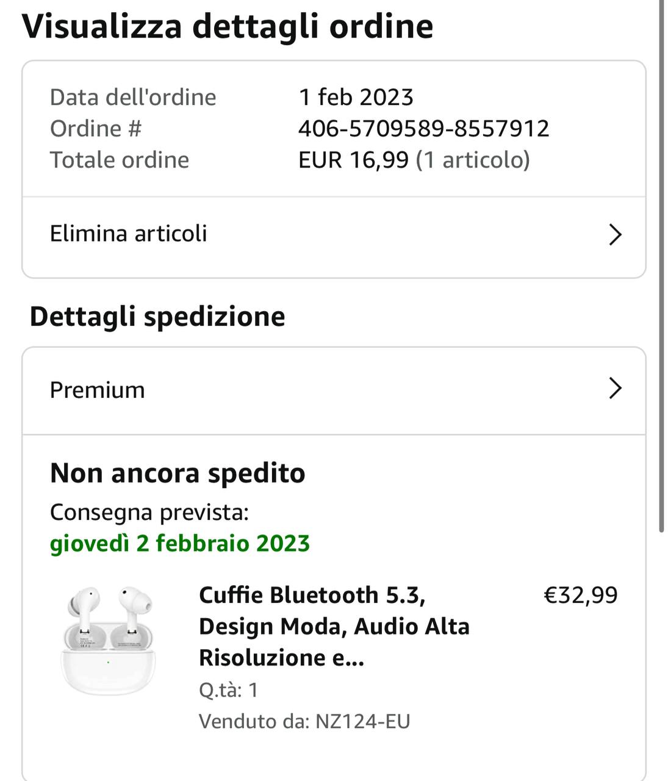Viewport: 668px width, 781px height.
Task: Open the white earbuds product thumbnail
Action: (109, 639)
